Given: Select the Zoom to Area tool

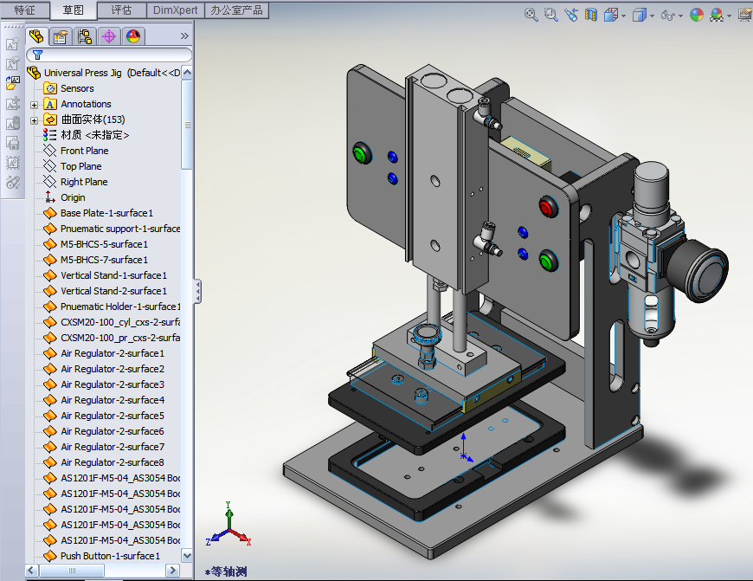Looking at the screenshot, I should click(551, 15).
